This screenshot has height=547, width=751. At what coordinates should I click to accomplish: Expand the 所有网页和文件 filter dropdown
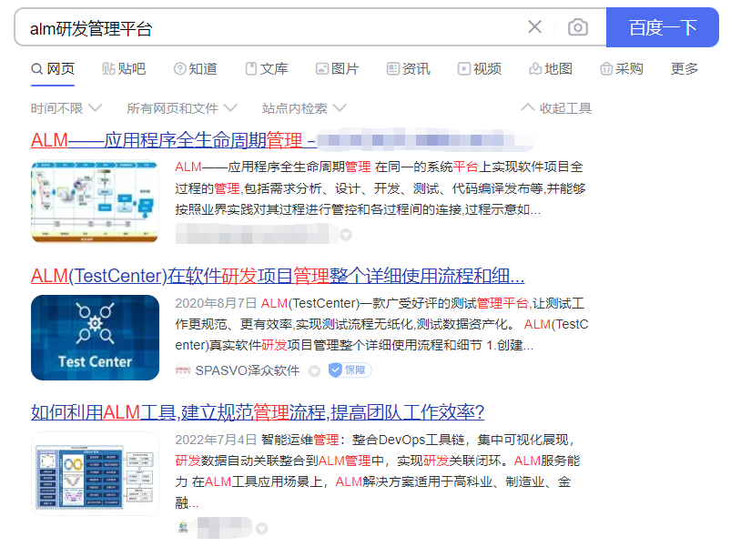coord(181,108)
